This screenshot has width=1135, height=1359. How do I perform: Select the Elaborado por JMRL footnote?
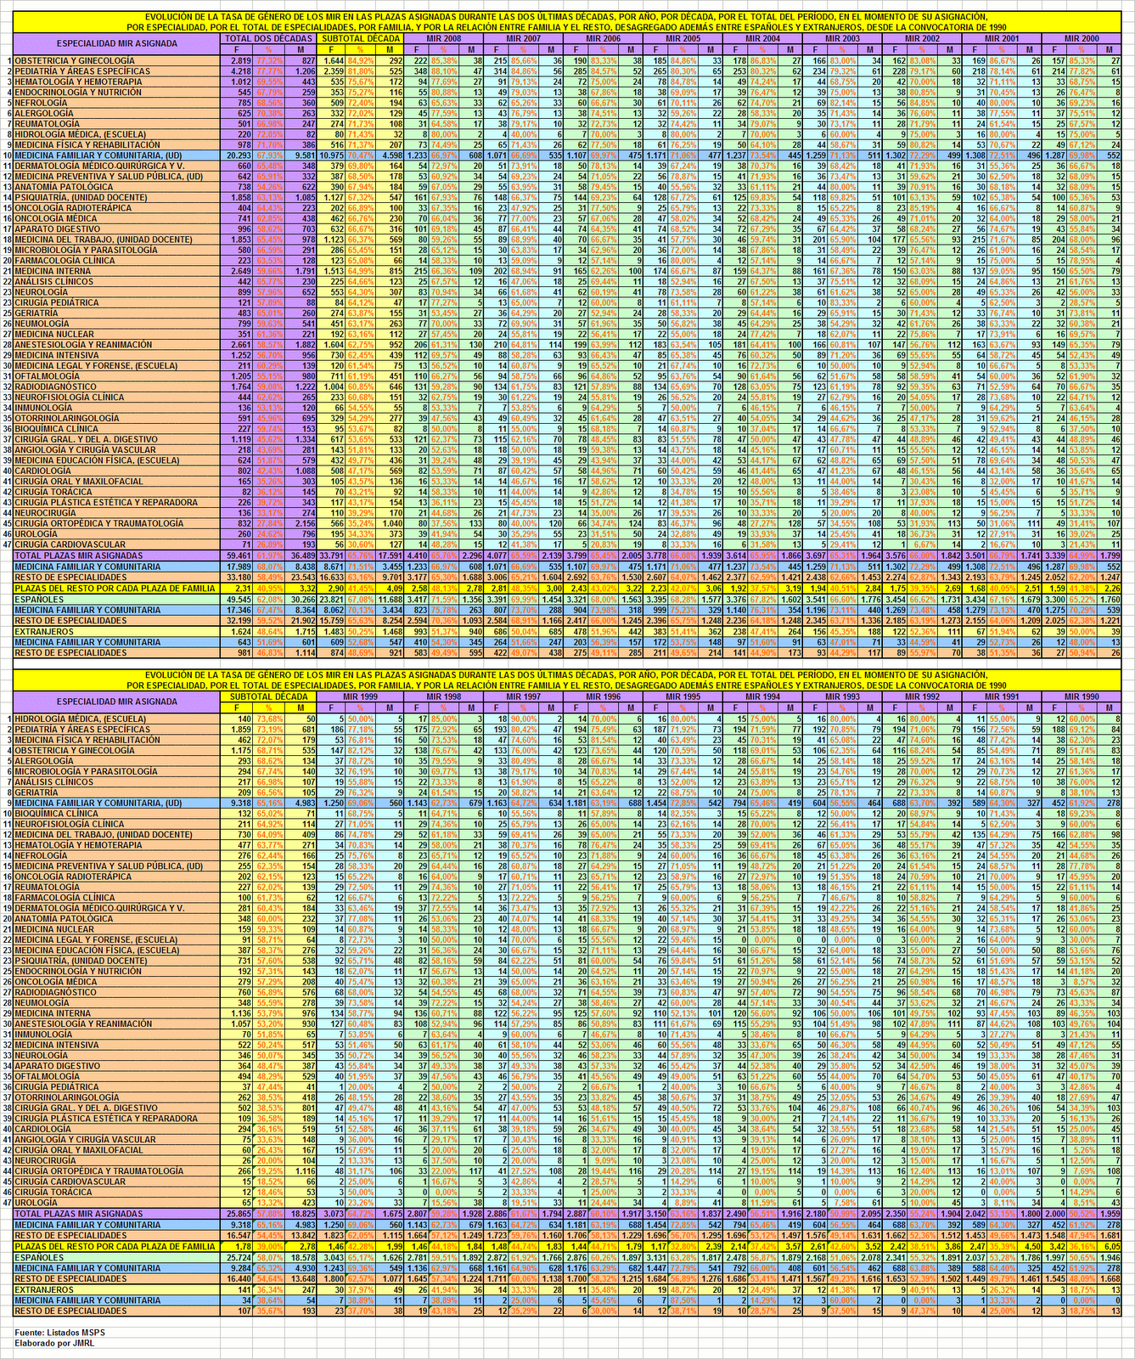[x=54, y=1342]
